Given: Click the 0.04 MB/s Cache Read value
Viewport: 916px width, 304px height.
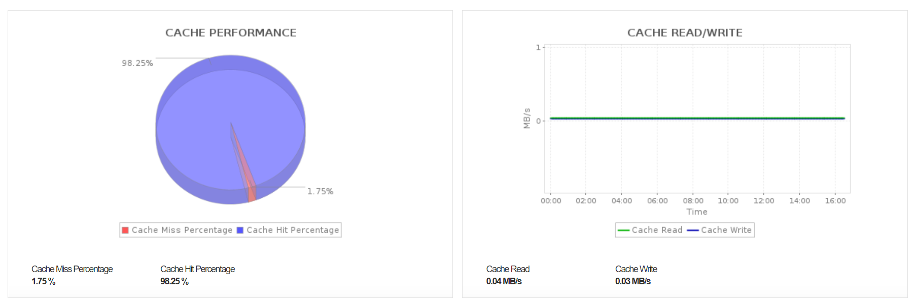Looking at the screenshot, I should 504,281.
